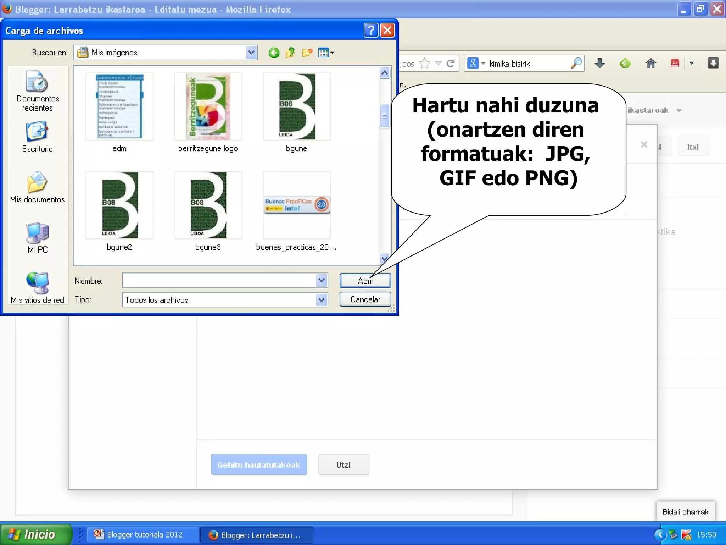Click the Firefox home icon

[650, 64]
